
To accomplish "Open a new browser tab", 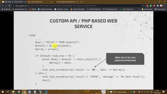I will (81, 2).
